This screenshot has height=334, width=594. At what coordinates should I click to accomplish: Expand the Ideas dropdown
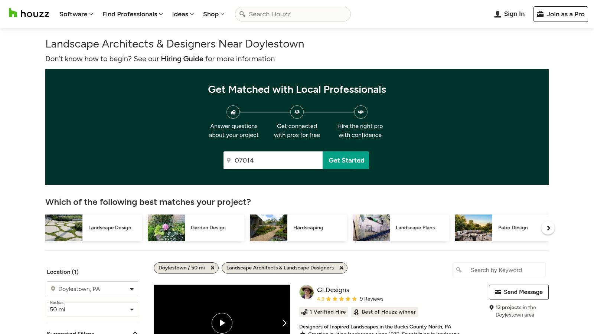click(183, 14)
